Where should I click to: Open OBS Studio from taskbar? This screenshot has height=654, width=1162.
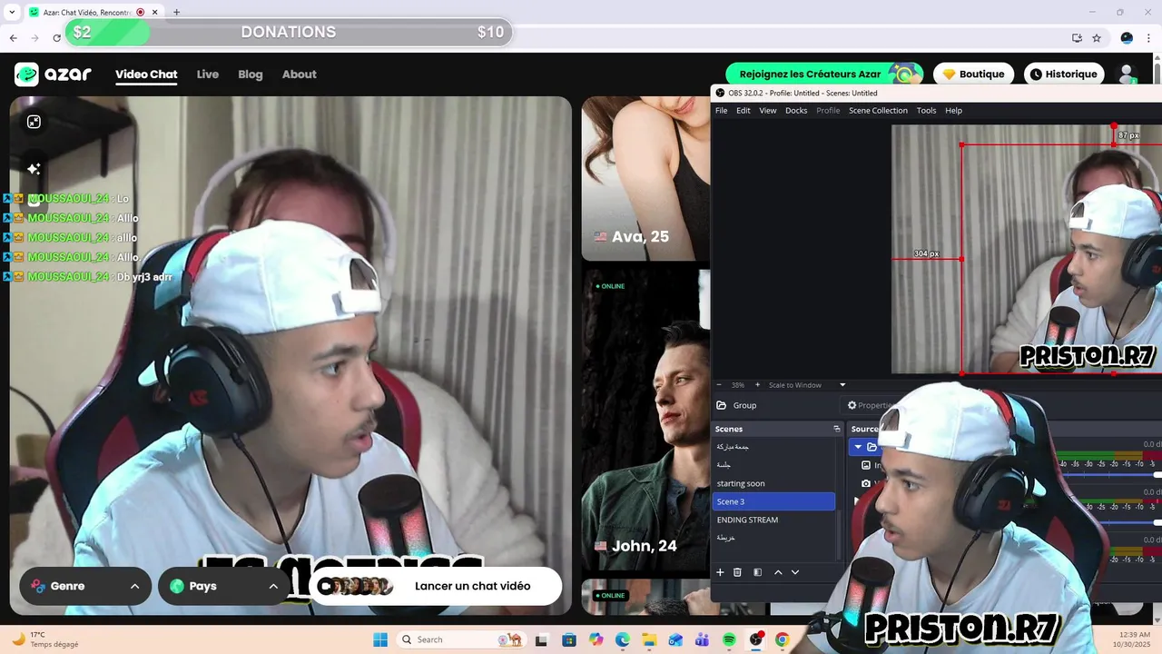(755, 639)
